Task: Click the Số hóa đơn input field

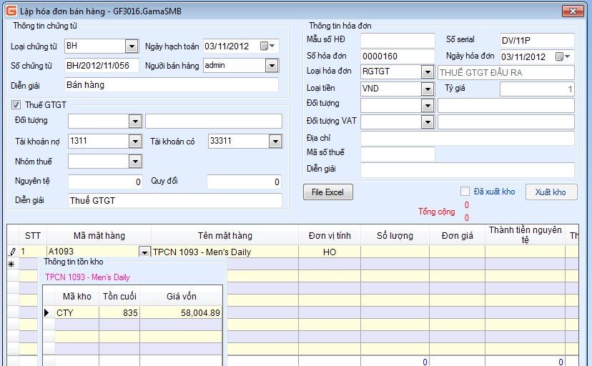Action: [398, 56]
